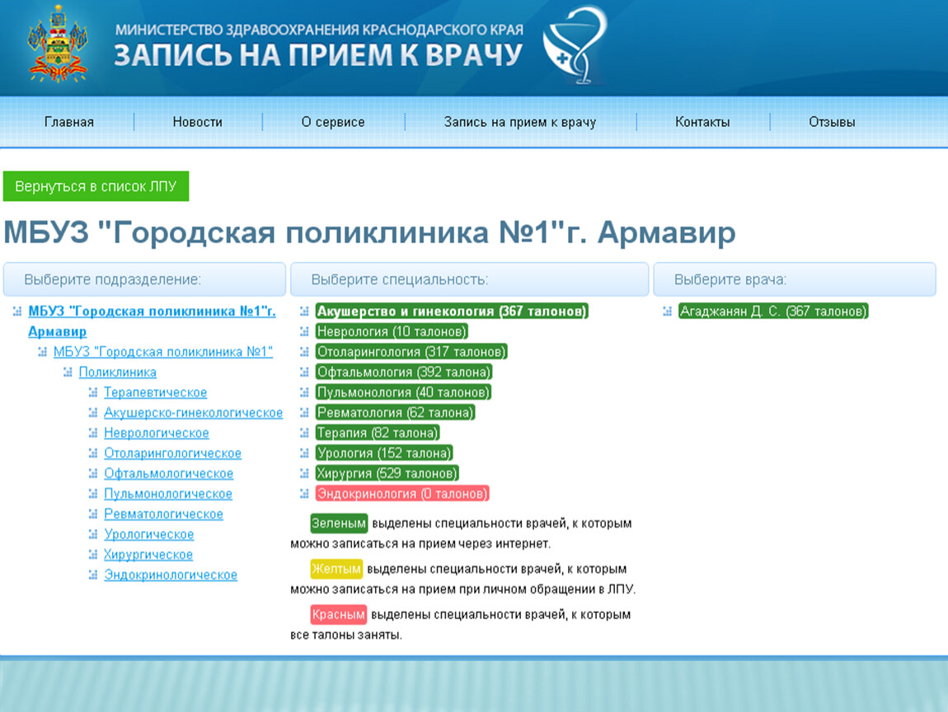Screen dimensions: 948x712
Task: Click icon beside Акушерство и гинекология specialty
Action: (x=304, y=311)
